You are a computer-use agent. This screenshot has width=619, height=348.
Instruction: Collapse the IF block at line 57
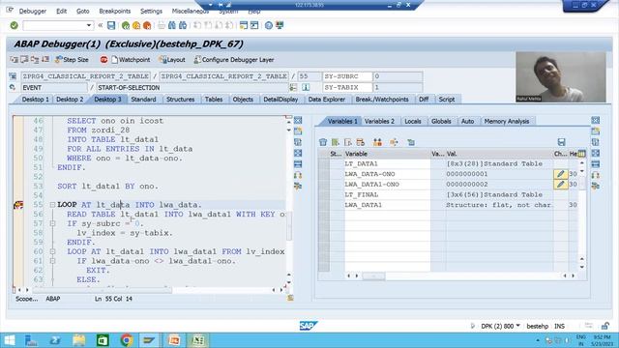[52, 223]
